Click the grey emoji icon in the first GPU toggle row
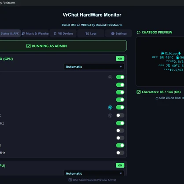This screenshot has height=184, width=184. click(x=110, y=77)
